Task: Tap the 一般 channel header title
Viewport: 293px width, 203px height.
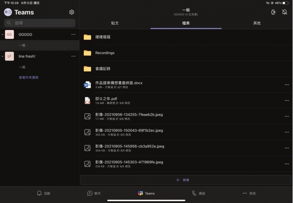Action: [186, 10]
